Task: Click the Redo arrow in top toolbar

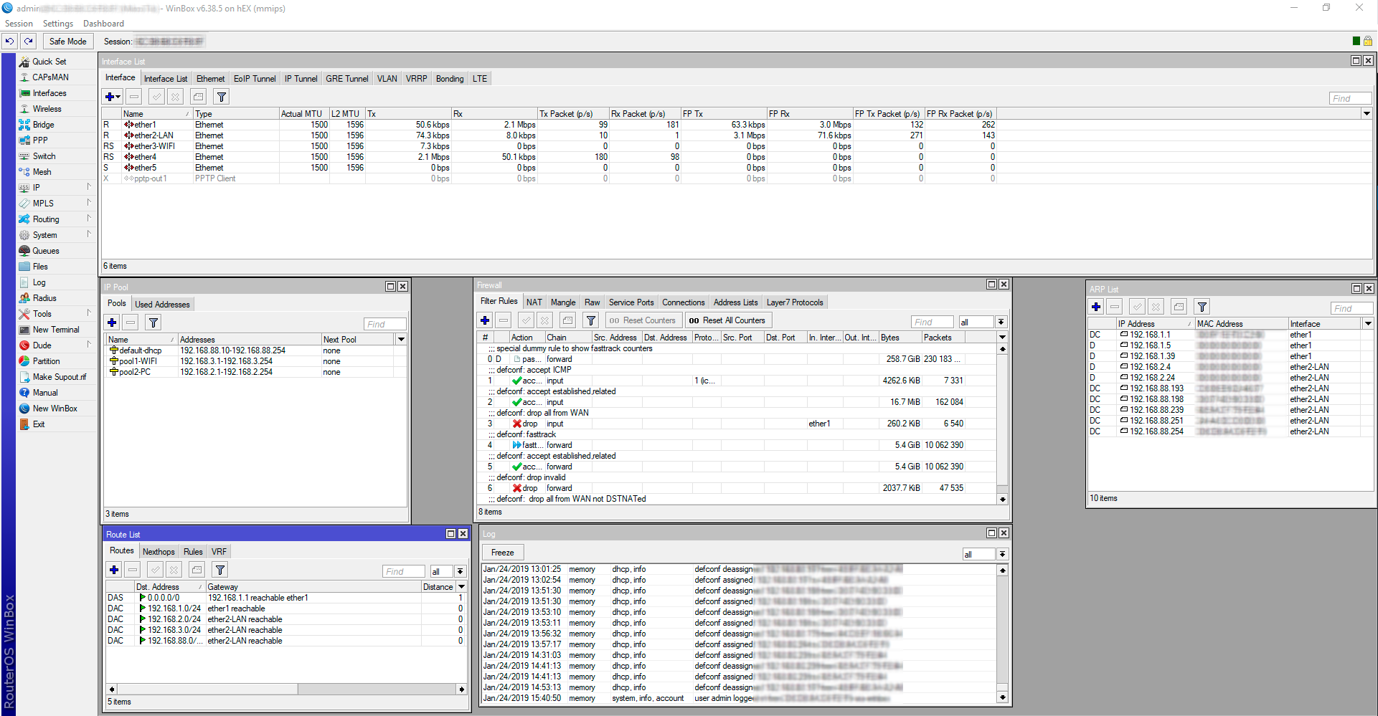Action: [x=29, y=42]
